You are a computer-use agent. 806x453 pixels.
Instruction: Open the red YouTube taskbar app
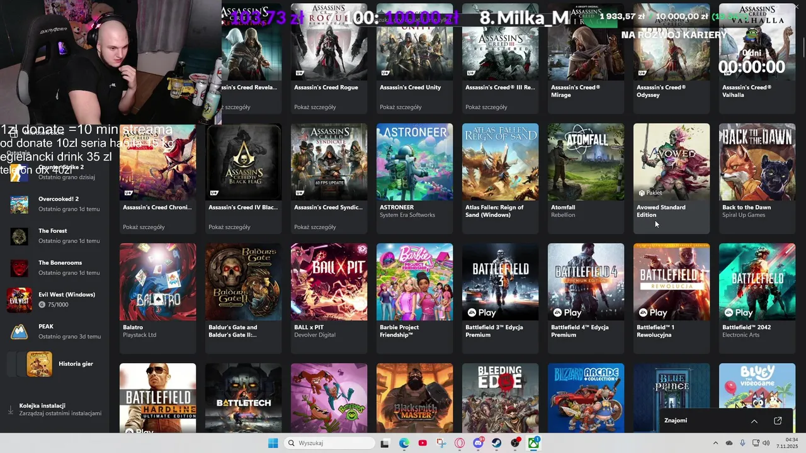[x=423, y=443]
